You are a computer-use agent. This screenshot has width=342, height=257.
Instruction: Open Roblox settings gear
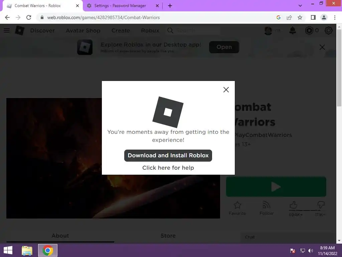329,30
